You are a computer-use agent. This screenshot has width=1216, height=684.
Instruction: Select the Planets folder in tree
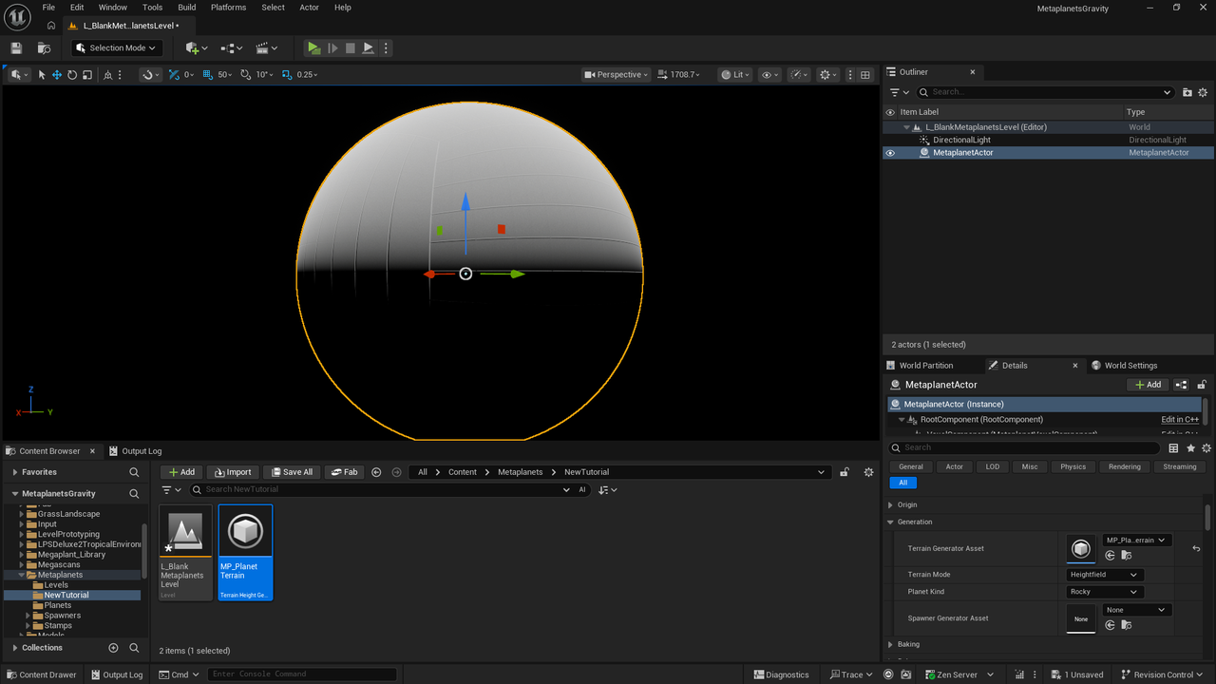(x=57, y=605)
